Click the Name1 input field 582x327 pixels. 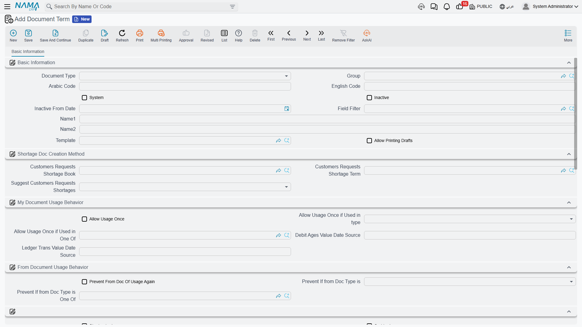coord(327,119)
